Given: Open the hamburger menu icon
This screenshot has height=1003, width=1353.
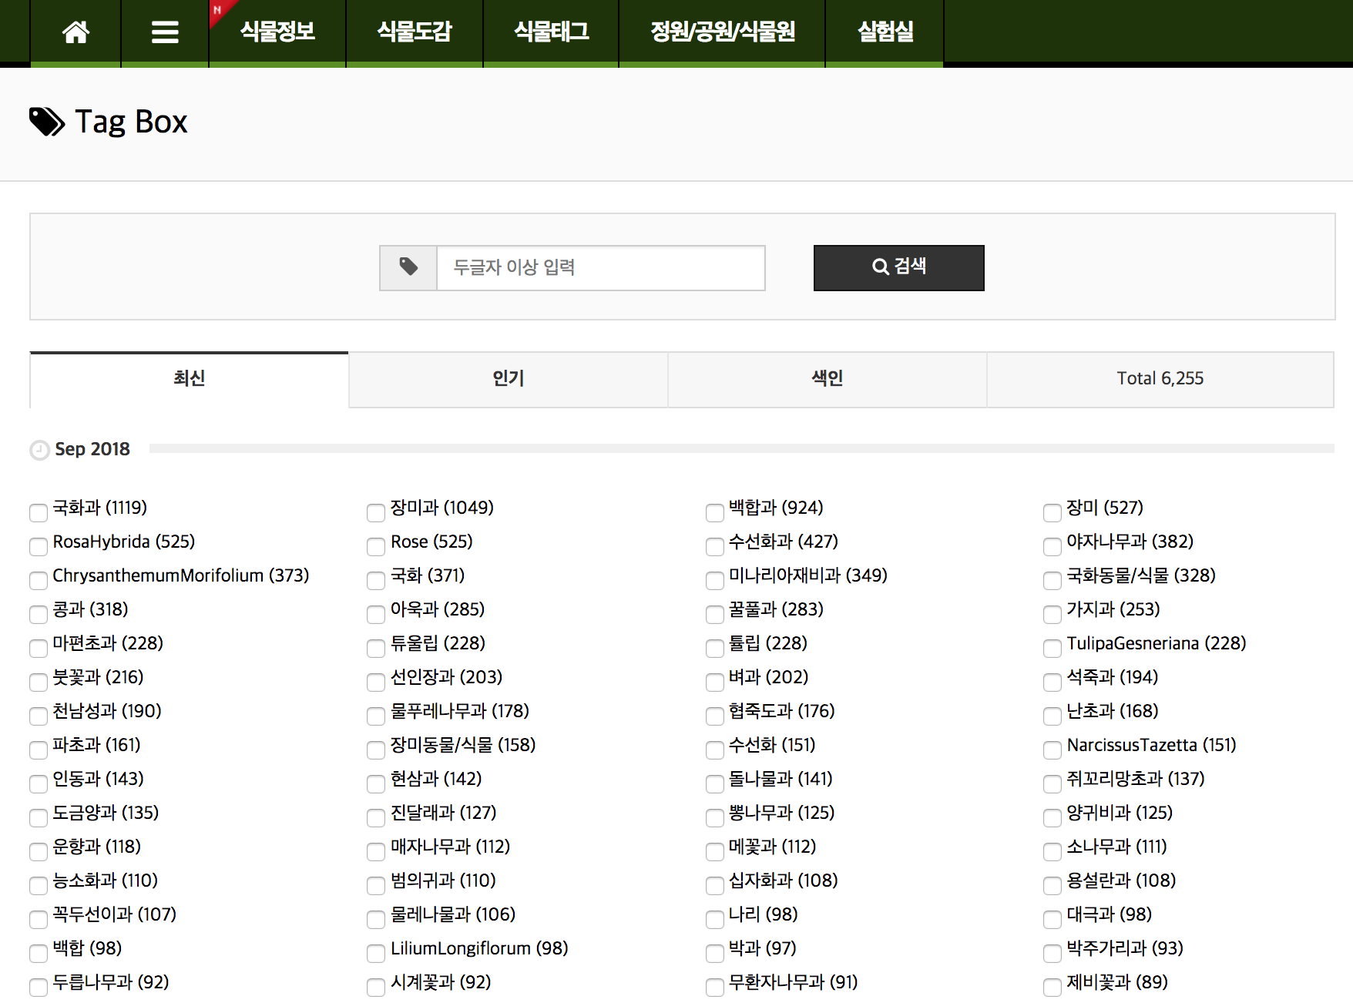Looking at the screenshot, I should (x=165, y=32).
